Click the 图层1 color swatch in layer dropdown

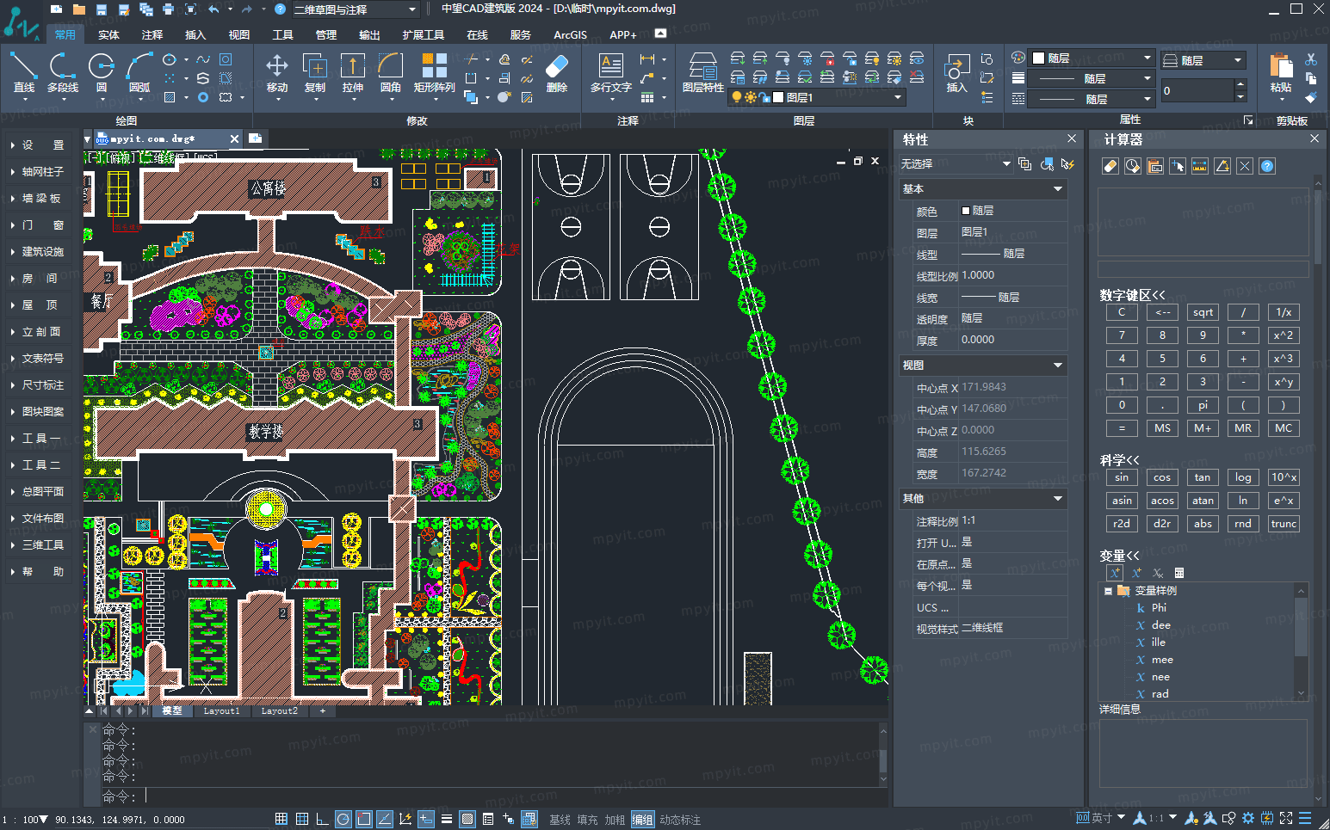[x=778, y=97]
